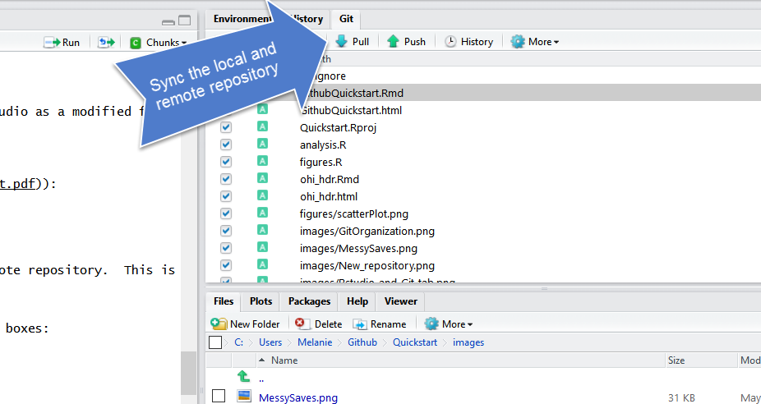The image size is (761, 404).
Task: Select images/New_repository.png in Git list
Action: (367, 266)
